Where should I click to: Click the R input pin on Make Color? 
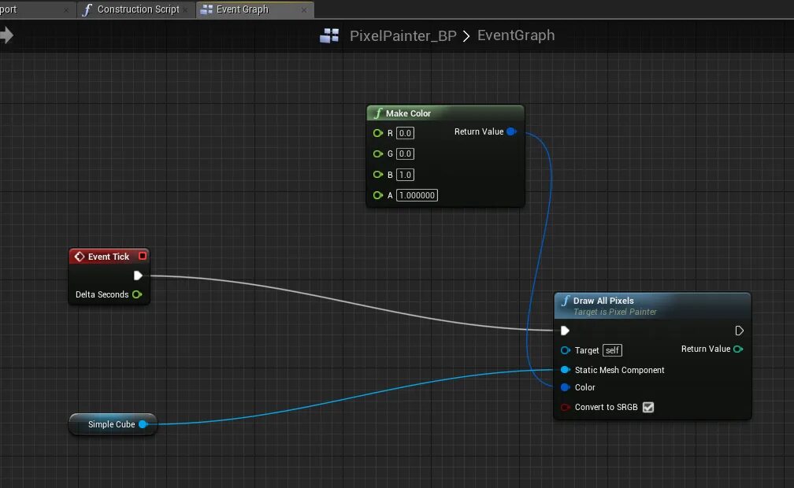pyautogui.click(x=378, y=133)
